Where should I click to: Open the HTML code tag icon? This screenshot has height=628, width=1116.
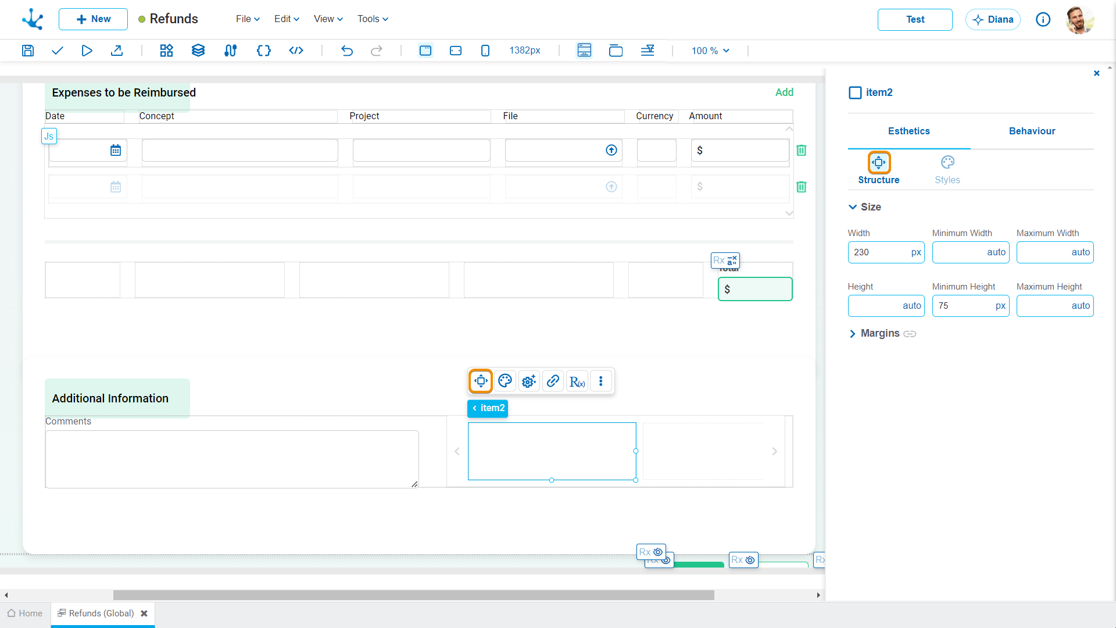pyautogui.click(x=296, y=51)
